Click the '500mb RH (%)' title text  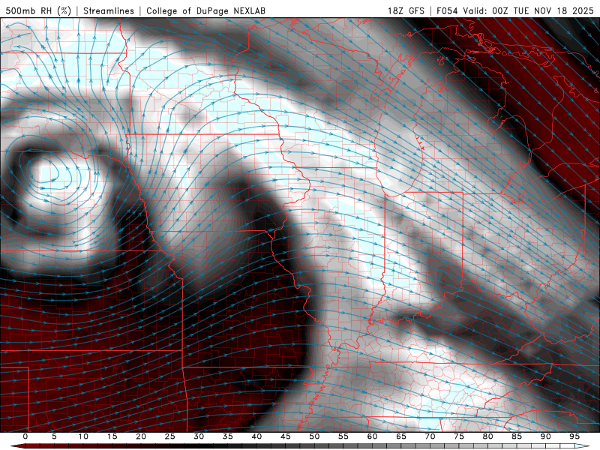[x=38, y=10]
